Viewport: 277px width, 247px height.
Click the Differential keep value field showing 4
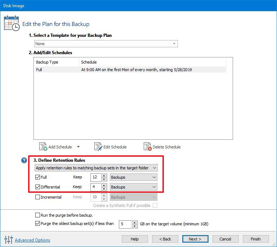(x=96, y=187)
